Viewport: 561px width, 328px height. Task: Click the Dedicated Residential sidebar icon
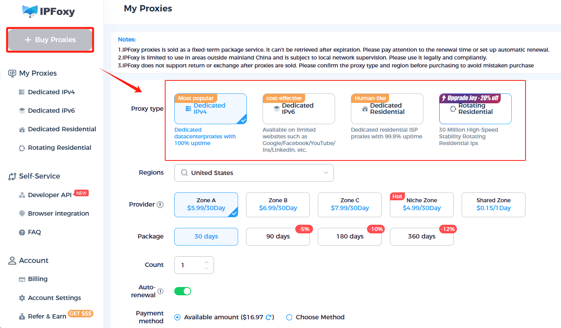click(23, 129)
